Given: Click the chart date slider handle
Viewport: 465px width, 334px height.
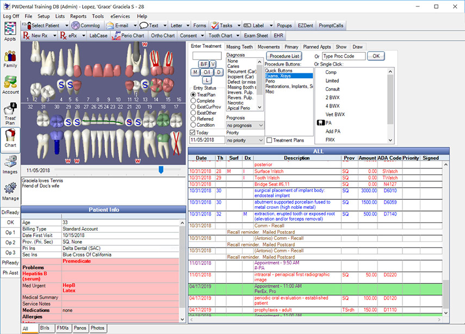Looking at the screenshot, I should [x=161, y=170].
